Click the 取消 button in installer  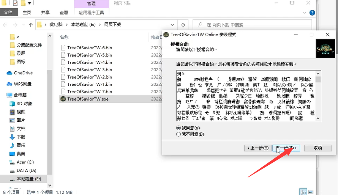pos(318,148)
